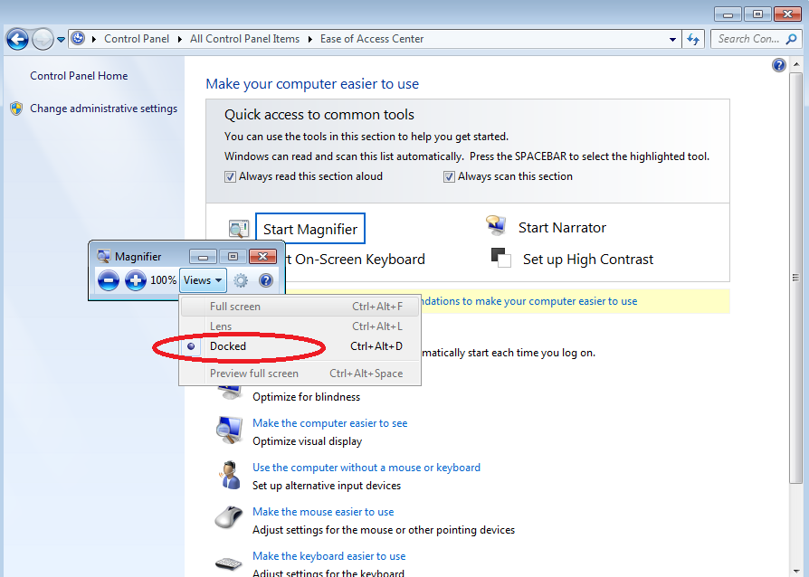Go to Control Panel breadcrumb
The width and height of the screenshot is (809, 577).
(137, 39)
